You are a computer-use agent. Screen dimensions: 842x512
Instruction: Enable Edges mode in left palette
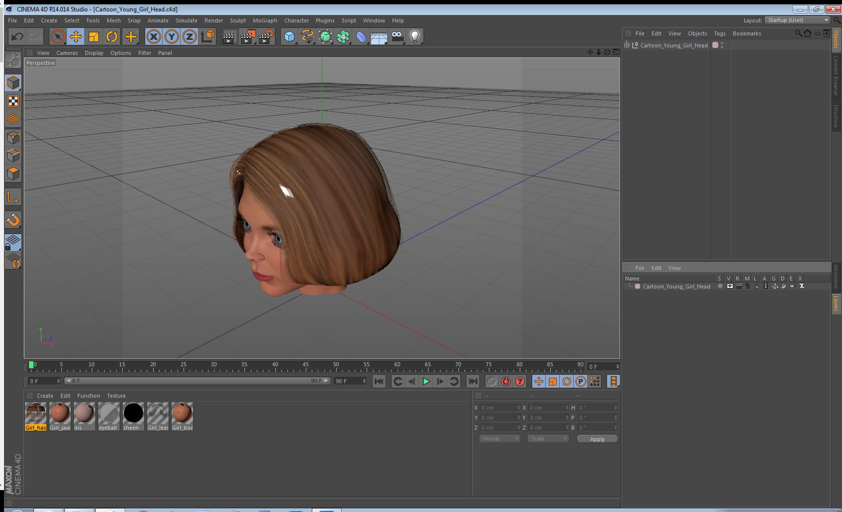[x=13, y=155]
